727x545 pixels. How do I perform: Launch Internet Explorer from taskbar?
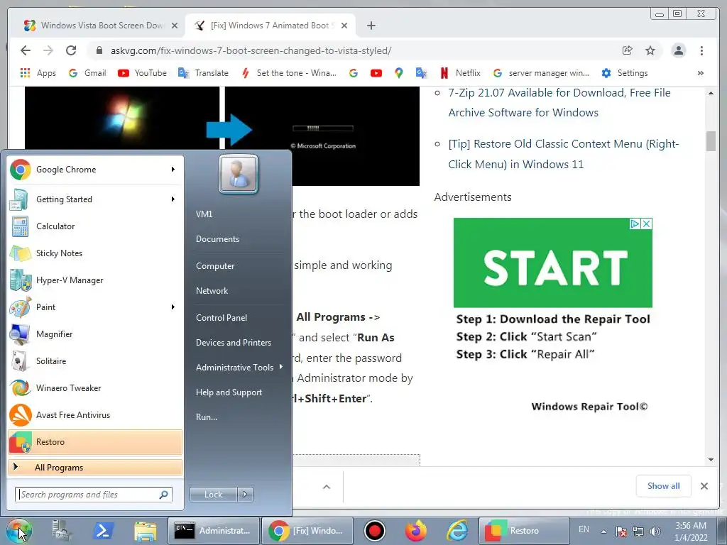458,531
